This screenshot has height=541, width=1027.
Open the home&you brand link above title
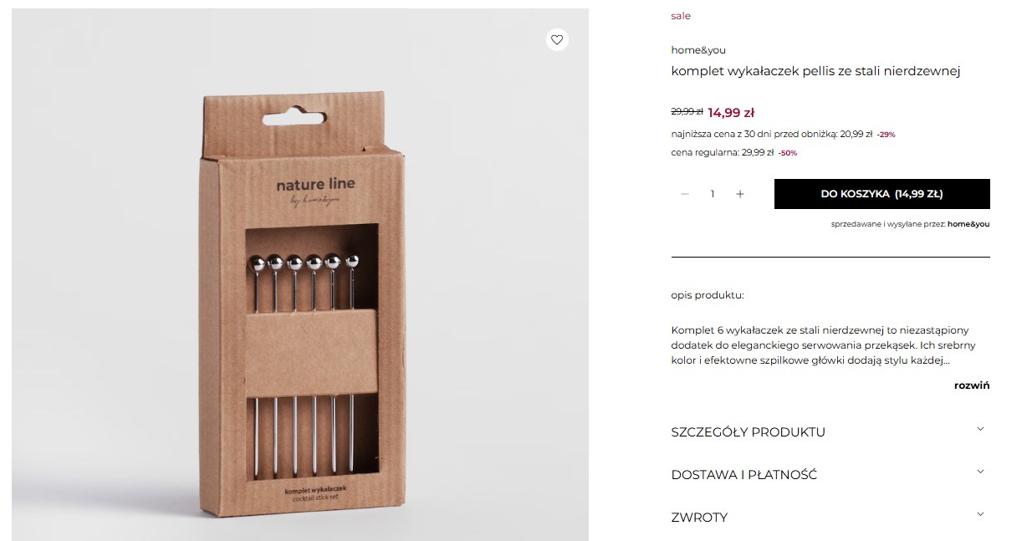click(697, 50)
